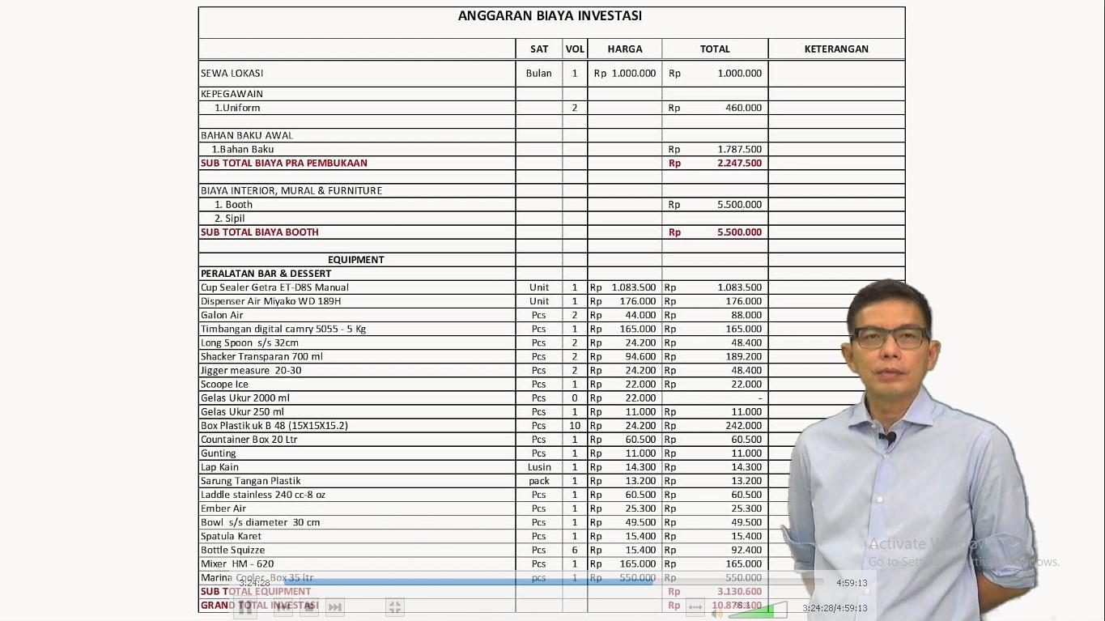Stop the video with the stop button
Image resolution: width=1105 pixels, height=621 pixels.
[x=308, y=607]
